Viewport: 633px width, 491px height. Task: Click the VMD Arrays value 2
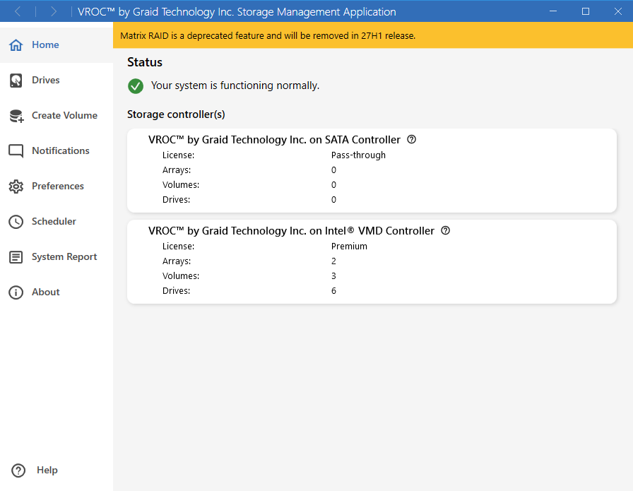333,261
